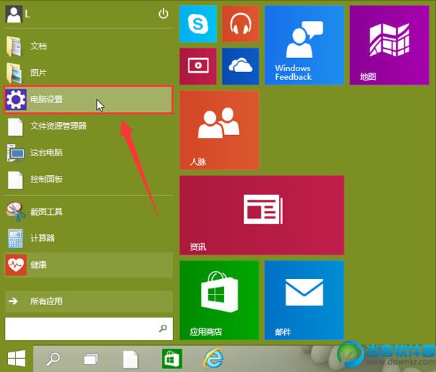Open the 图片 pictures folder
The image size is (436, 372).
pos(89,73)
